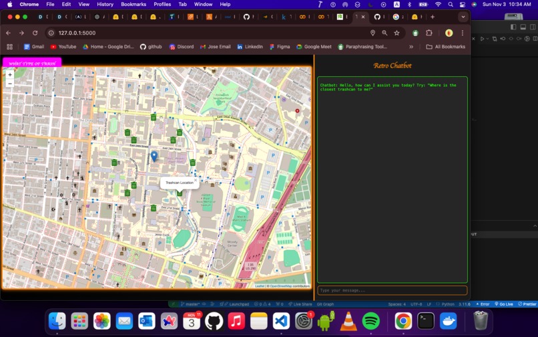This screenshot has width=538, height=337.
Task: Click the zoom magnifier icon in address bar
Action: [x=384, y=33]
